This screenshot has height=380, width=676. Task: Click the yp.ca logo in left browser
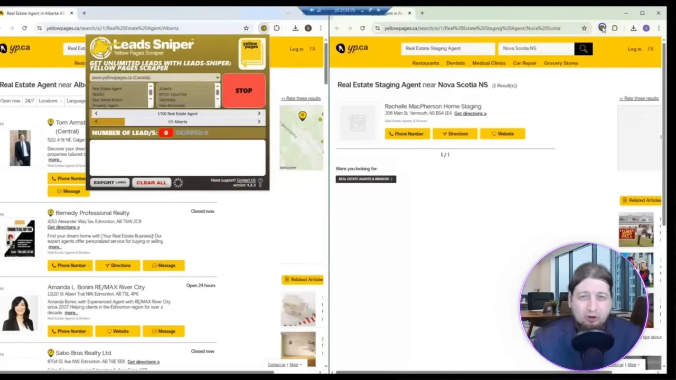(15, 48)
